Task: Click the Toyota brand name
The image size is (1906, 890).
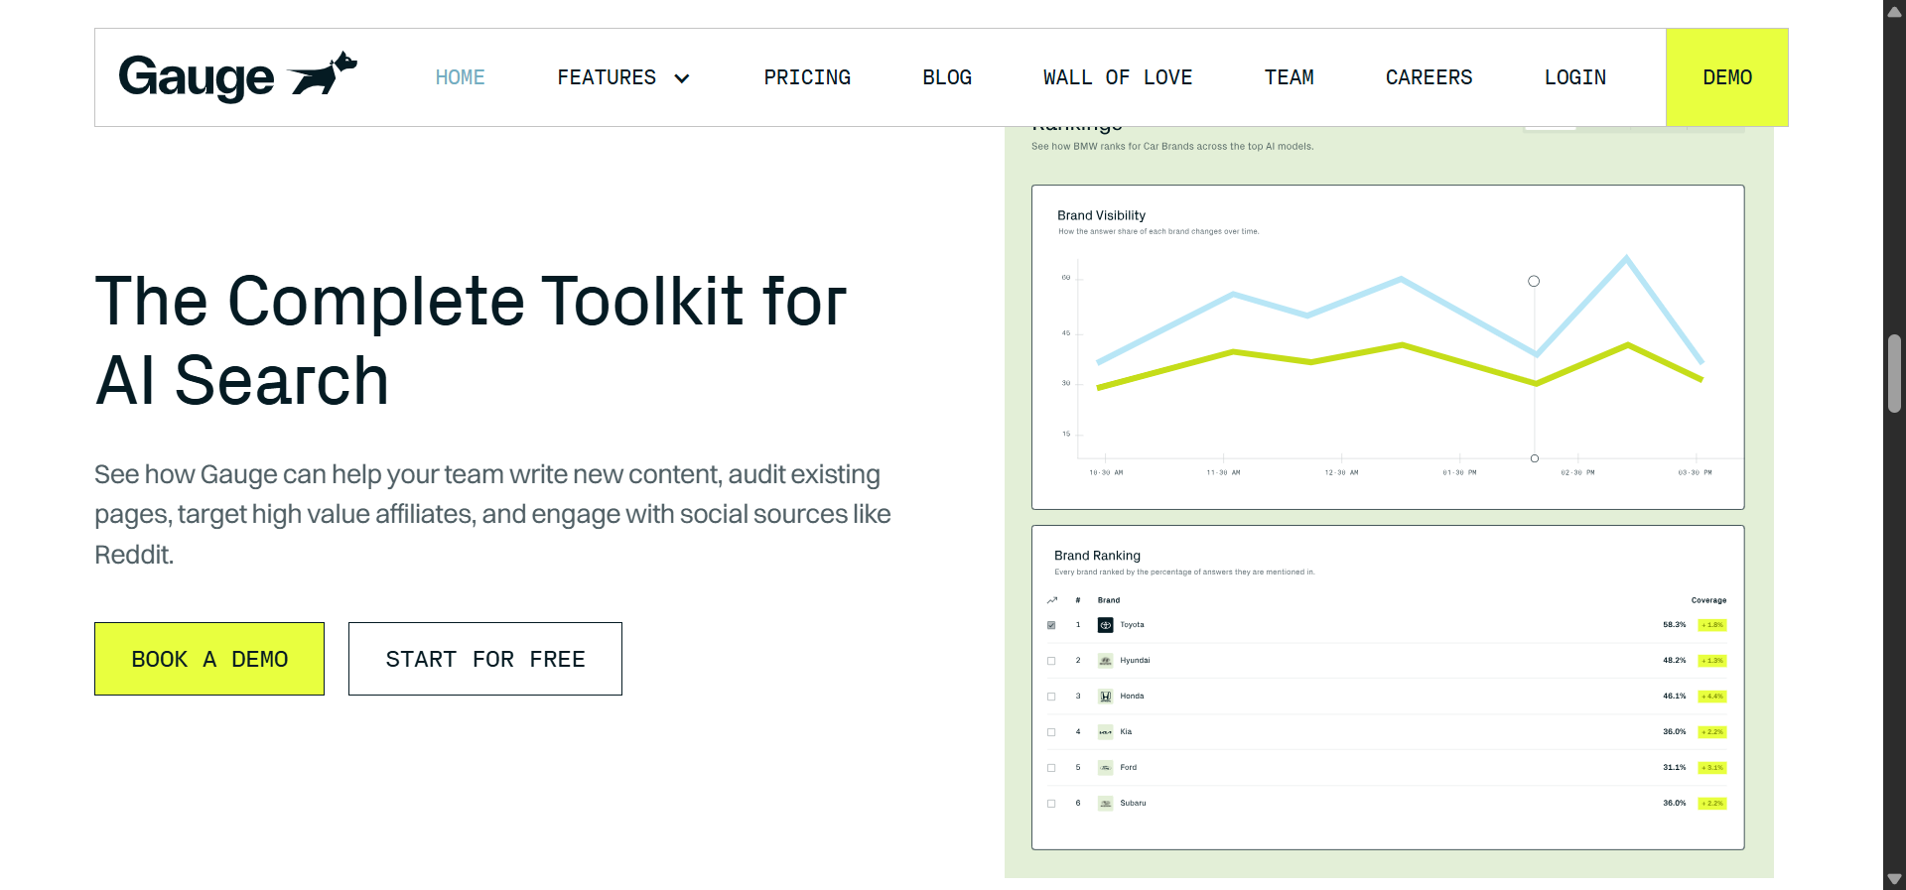Action: (1132, 625)
